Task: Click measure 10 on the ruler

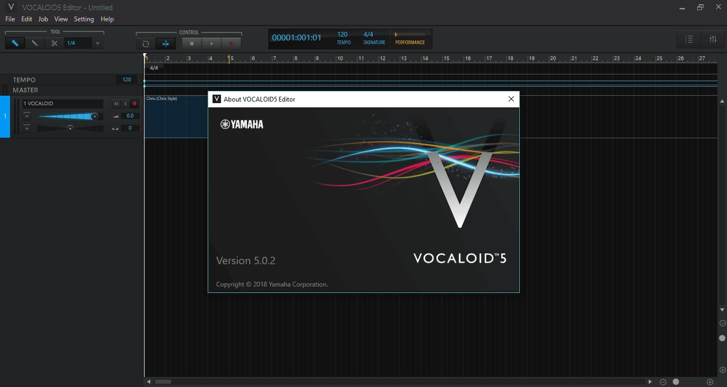Action: 340,58
